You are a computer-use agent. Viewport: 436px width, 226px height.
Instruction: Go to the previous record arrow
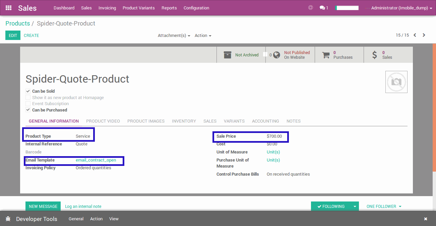point(415,35)
